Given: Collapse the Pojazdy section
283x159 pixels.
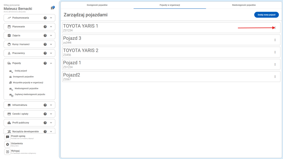Looking at the screenshot, I should tap(51, 63).
